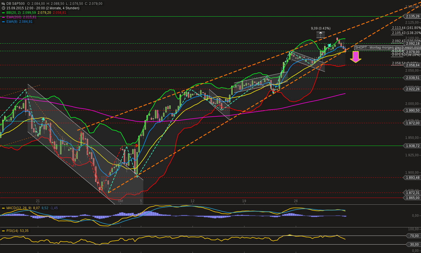Click the clock icon beside the date range
This screenshot has height=253, width=421.
pos(3,8)
